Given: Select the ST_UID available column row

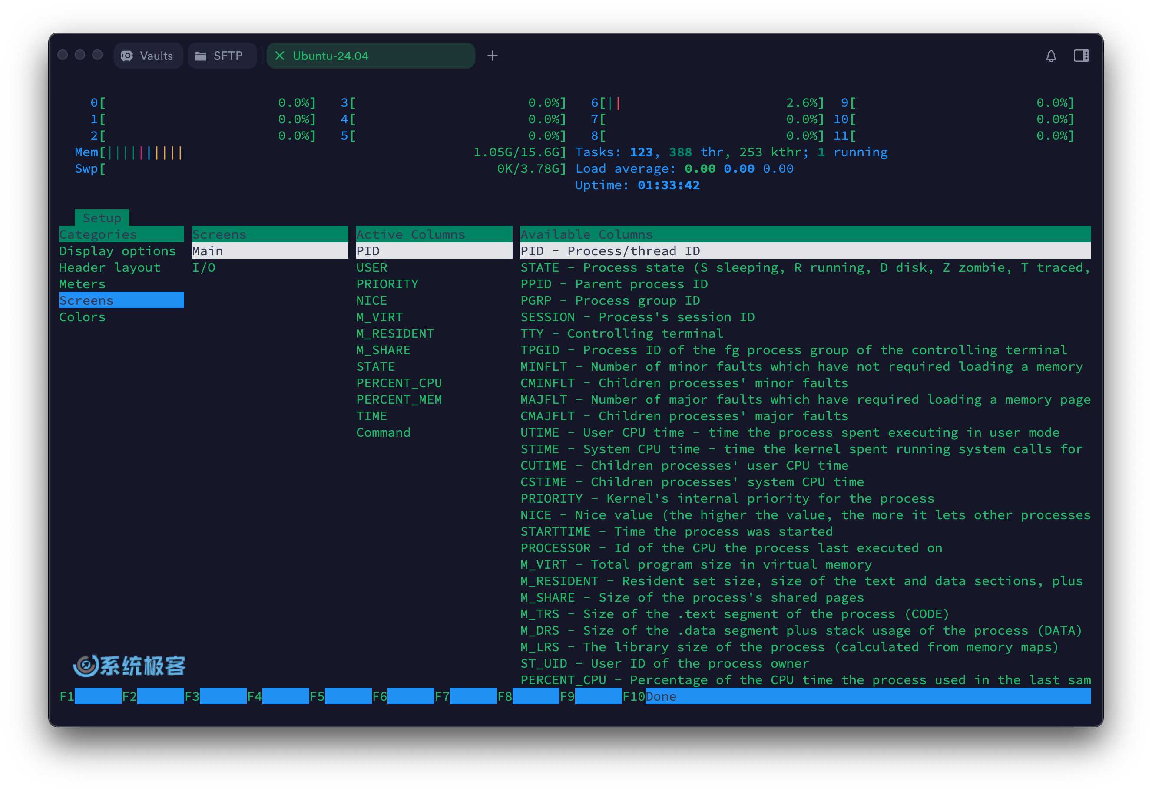Looking at the screenshot, I should [805, 664].
